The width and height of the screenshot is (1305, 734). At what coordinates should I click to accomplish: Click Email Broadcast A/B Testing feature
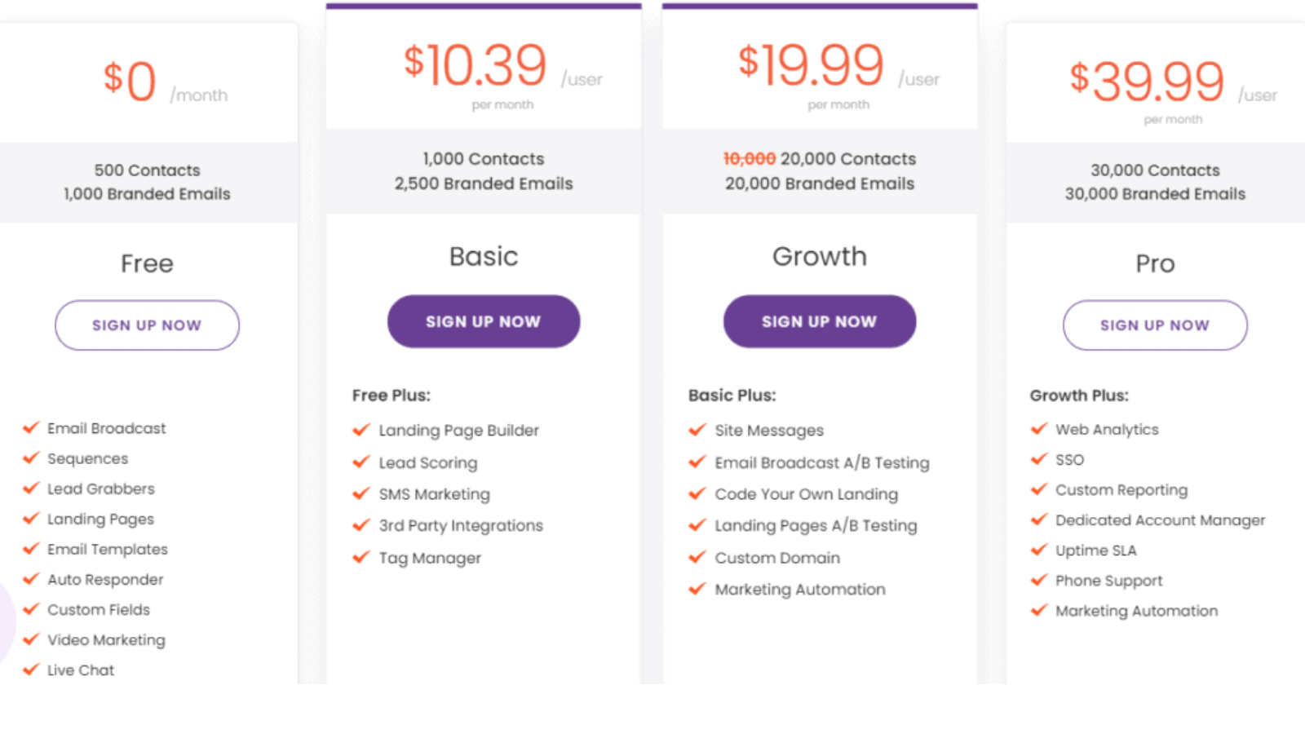(x=822, y=462)
